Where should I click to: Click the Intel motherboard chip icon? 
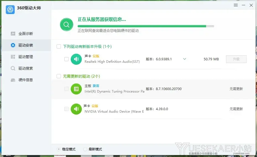tap(76, 89)
